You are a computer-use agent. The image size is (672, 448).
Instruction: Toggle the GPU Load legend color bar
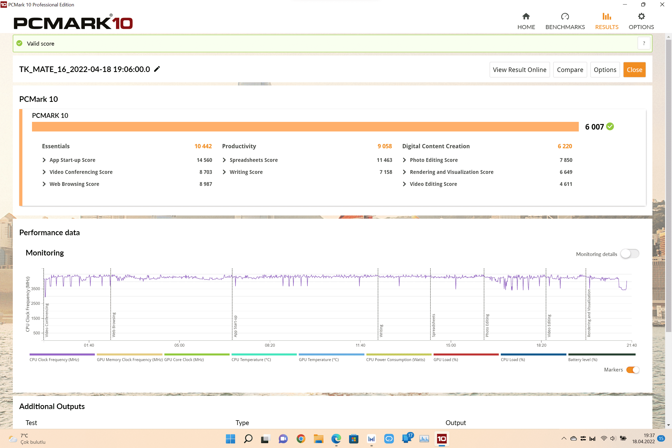tap(466, 355)
